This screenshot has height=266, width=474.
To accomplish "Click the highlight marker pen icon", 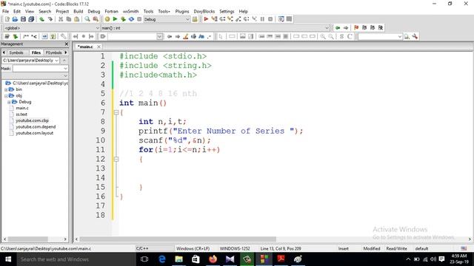I will pos(186,36).
